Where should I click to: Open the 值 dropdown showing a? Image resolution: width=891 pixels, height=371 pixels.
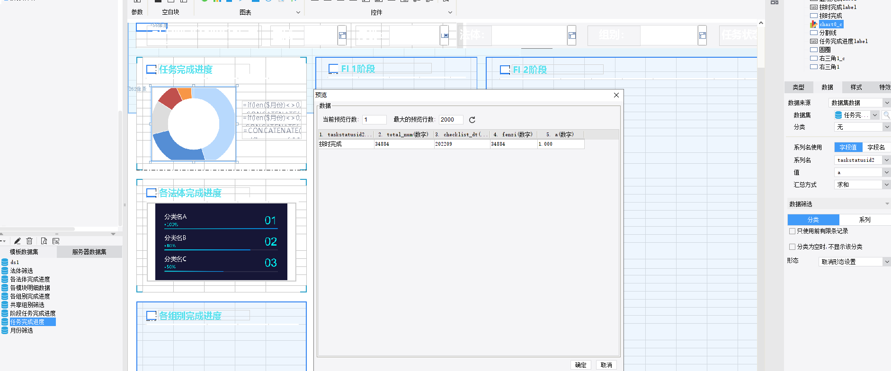[863, 172]
